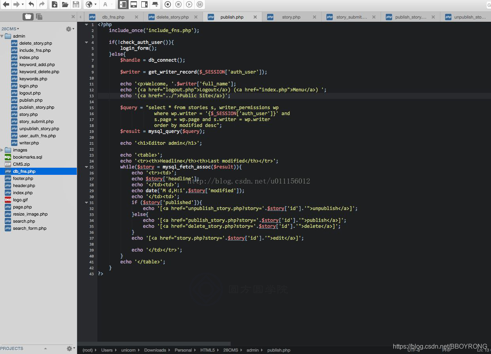Click the font 'A' toolbar icon

pos(105,4)
